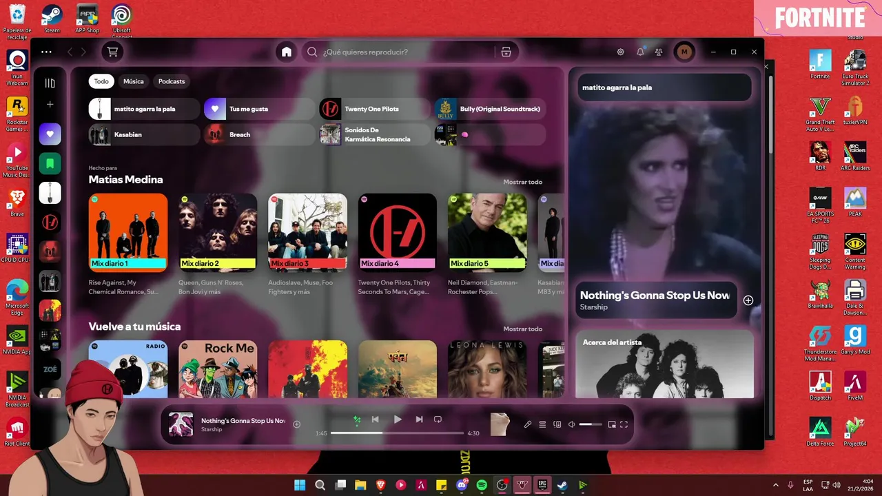Open Friends activity icon
Image resolution: width=882 pixels, height=496 pixels.
coord(659,52)
